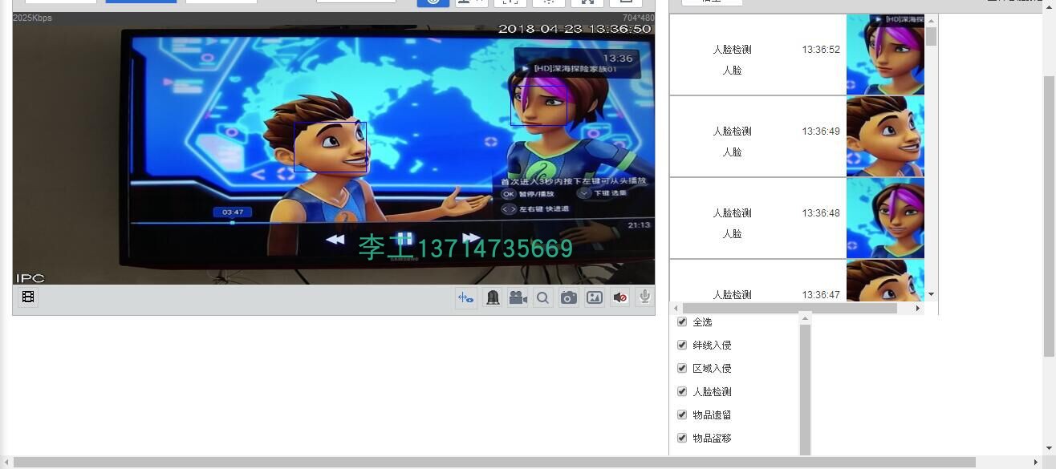Open the face thumbnail captured at 13:36:52

885,55
